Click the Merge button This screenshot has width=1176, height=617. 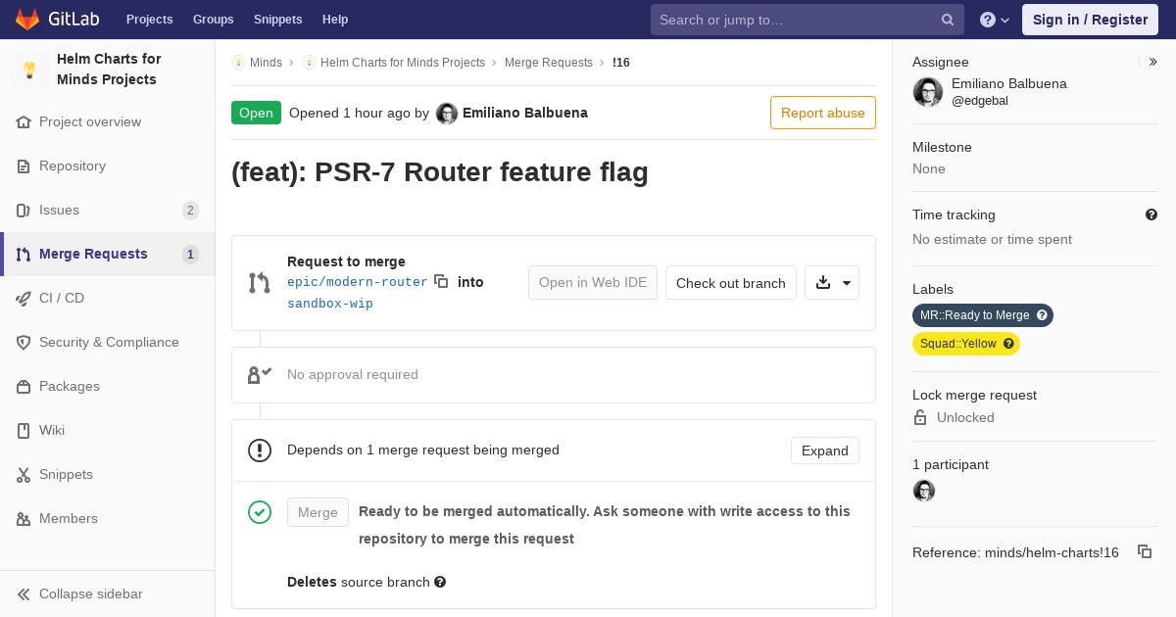point(318,512)
